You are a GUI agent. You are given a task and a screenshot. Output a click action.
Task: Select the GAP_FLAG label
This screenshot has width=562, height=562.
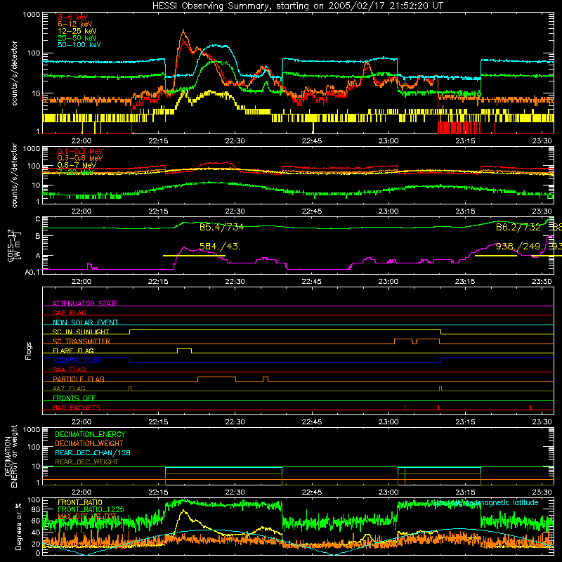tap(69, 313)
